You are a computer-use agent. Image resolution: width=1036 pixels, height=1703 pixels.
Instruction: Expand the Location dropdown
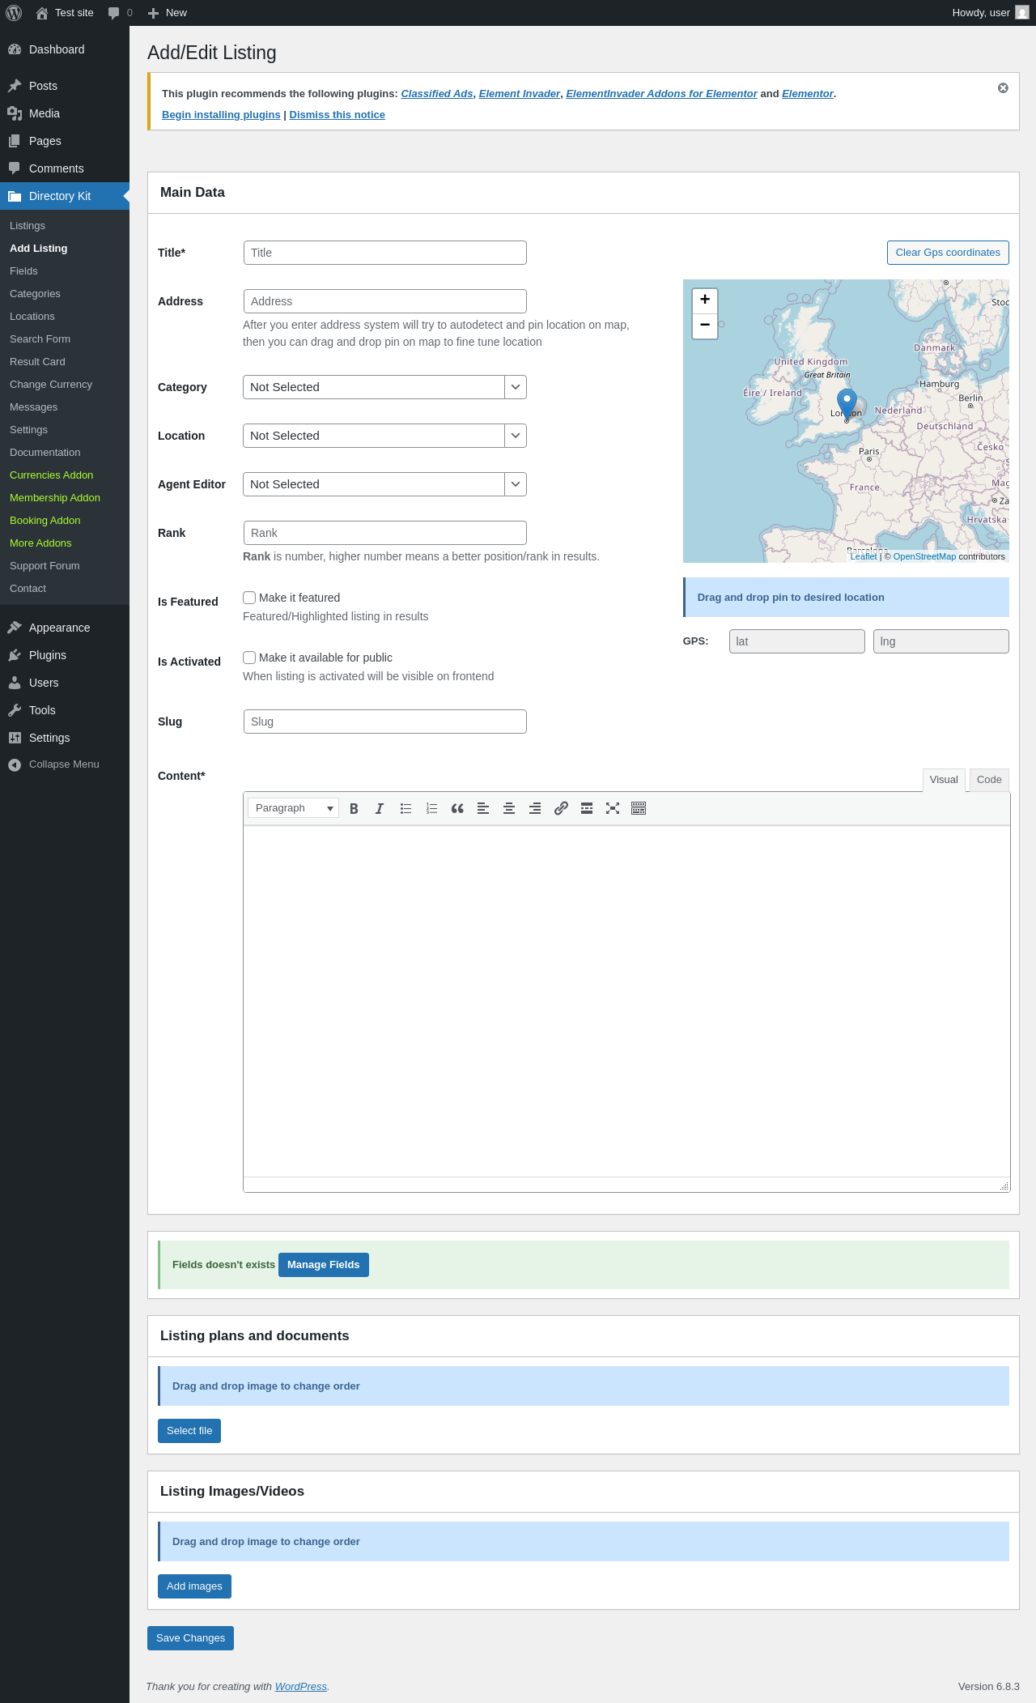(x=384, y=436)
